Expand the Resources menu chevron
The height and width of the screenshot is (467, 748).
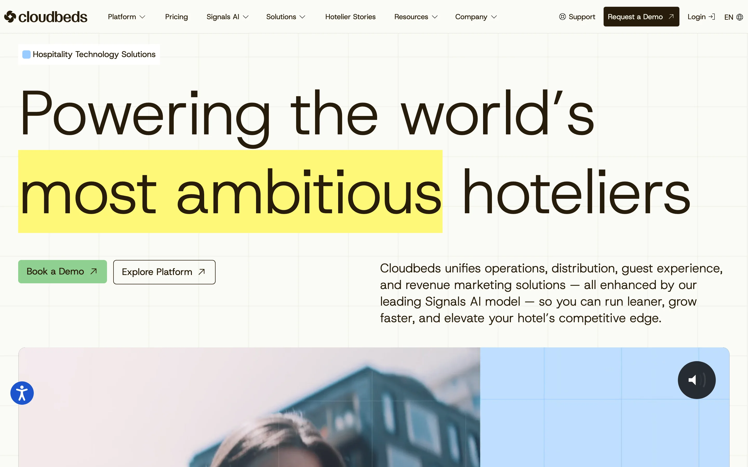435,17
